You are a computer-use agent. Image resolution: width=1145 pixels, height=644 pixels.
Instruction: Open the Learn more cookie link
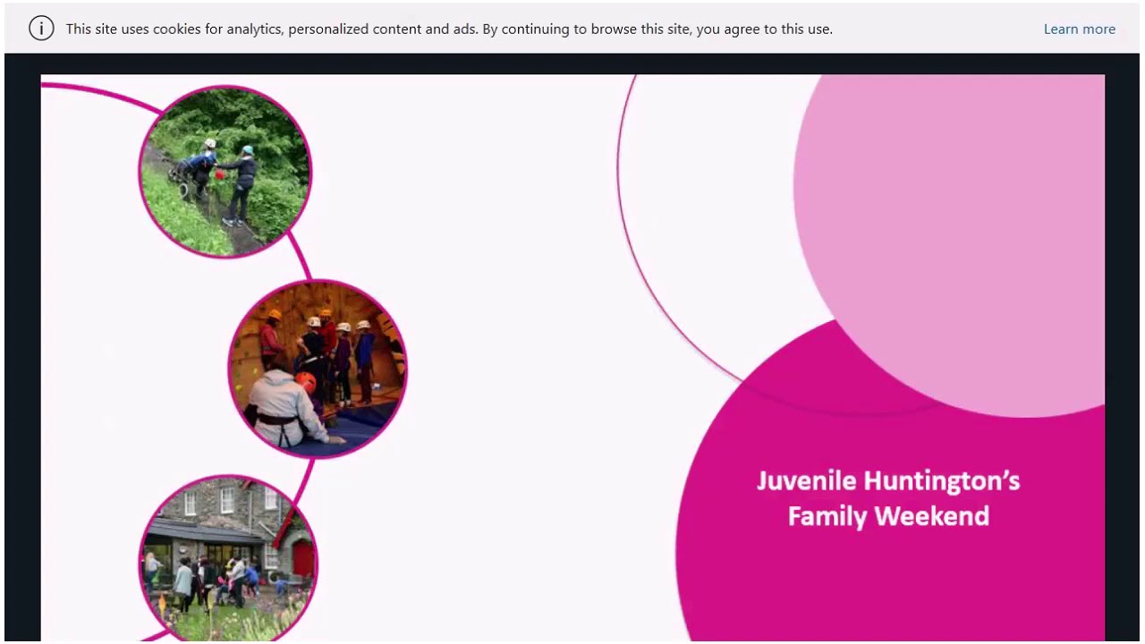click(x=1079, y=29)
